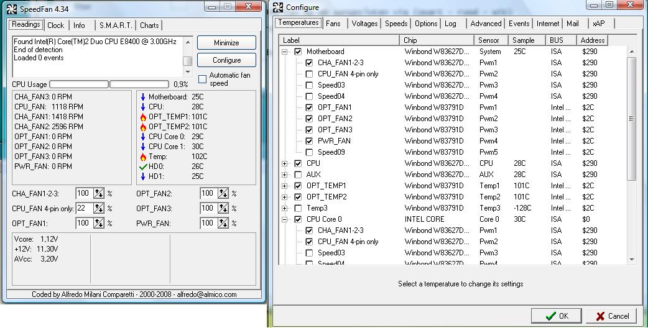
Task: Click the Configure list vertical scrollbar thumb
Action: pyautogui.click(x=631, y=119)
